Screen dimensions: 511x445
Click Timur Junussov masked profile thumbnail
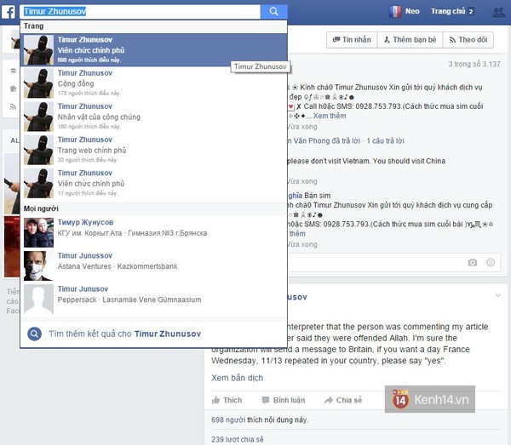pyautogui.click(x=38, y=265)
